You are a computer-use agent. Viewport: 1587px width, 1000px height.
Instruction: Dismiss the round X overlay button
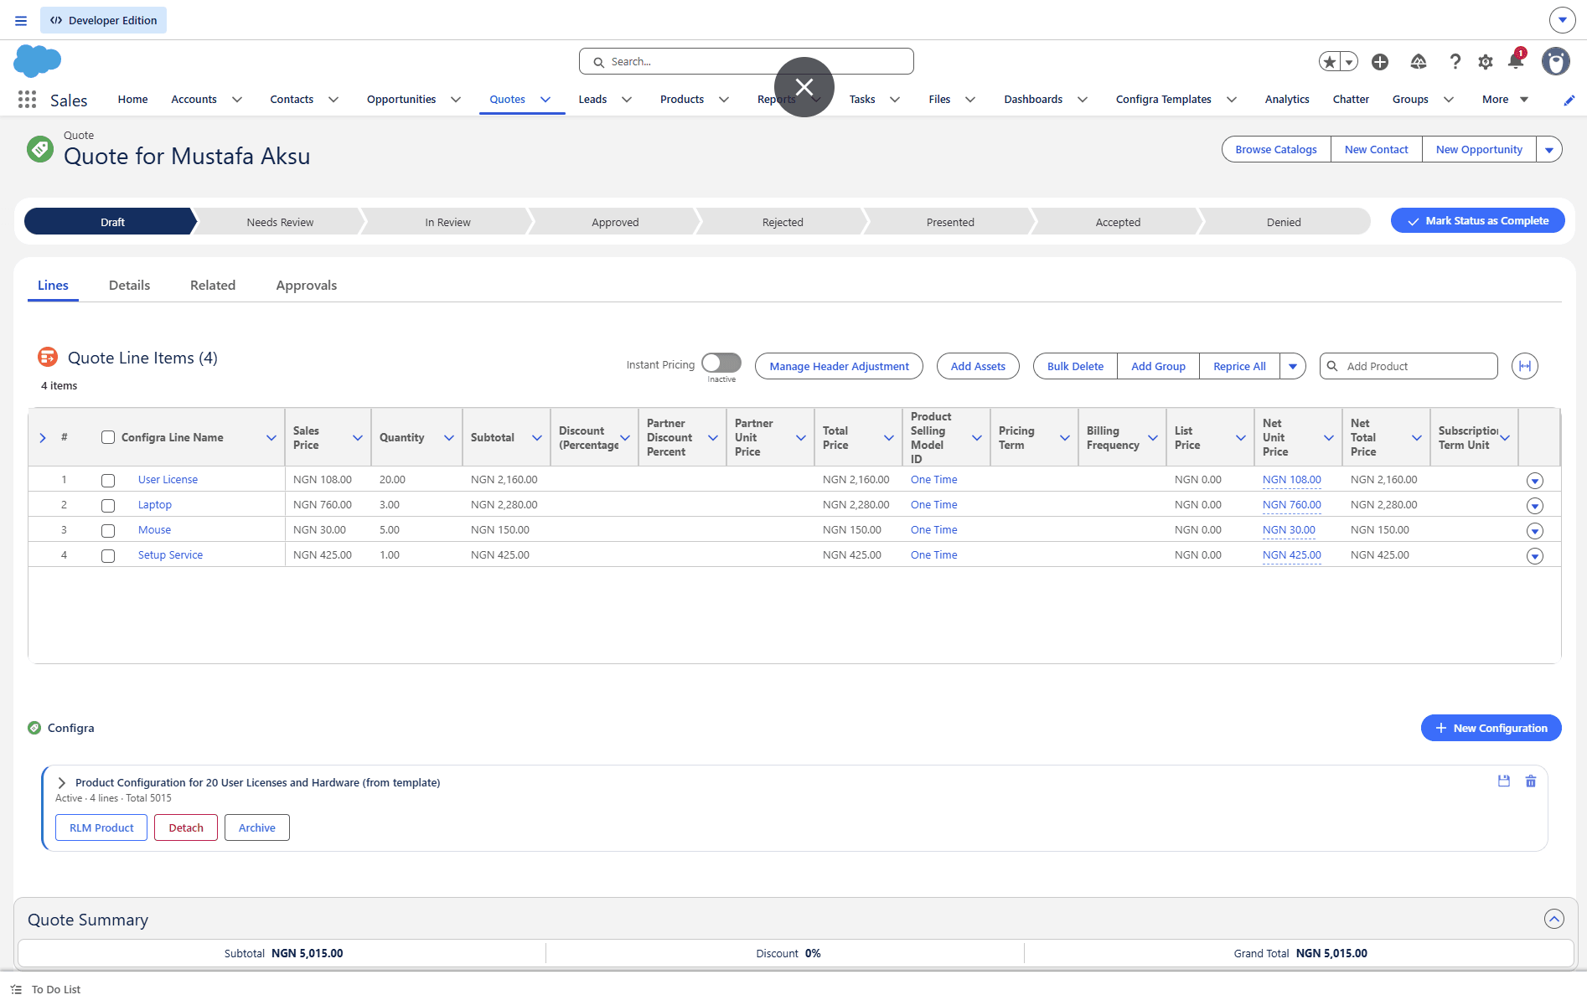(804, 87)
